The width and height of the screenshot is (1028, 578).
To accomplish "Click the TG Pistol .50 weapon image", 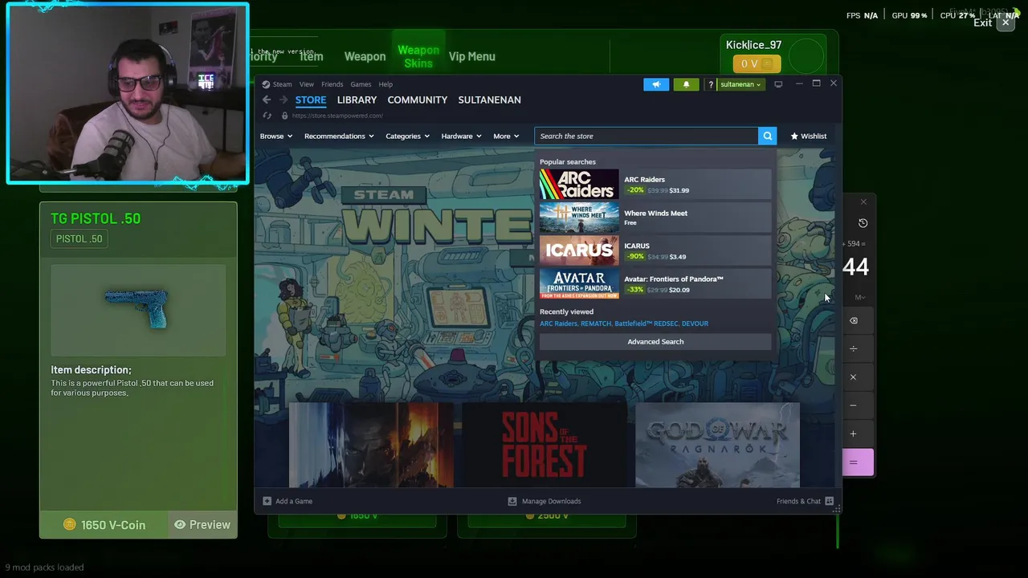I will click(x=137, y=309).
